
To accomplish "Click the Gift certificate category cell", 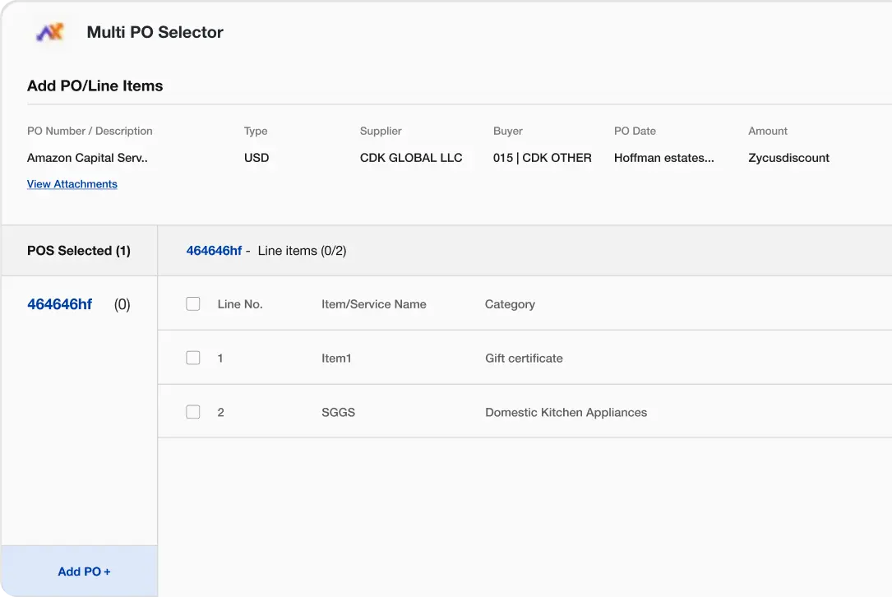I will [x=524, y=359].
